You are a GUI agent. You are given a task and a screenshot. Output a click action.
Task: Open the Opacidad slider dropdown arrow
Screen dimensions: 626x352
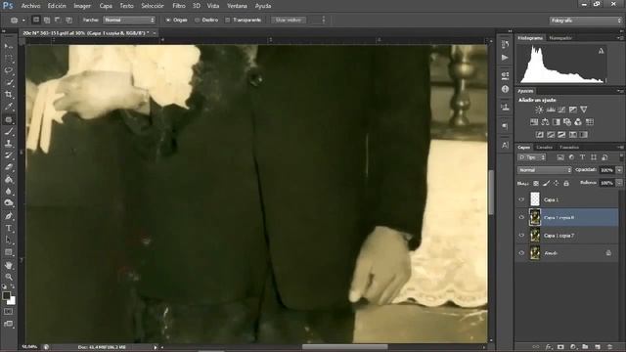(x=619, y=170)
